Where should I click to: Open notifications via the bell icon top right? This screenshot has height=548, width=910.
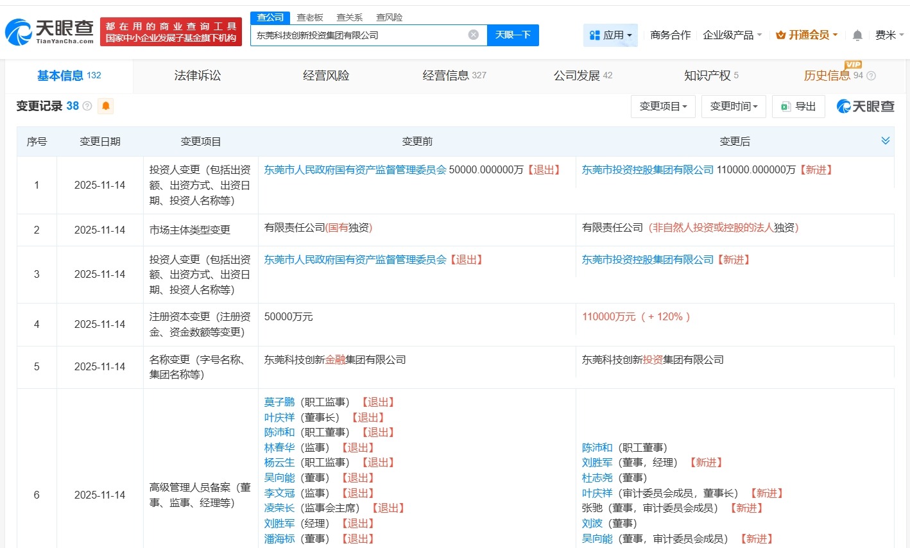coord(857,35)
